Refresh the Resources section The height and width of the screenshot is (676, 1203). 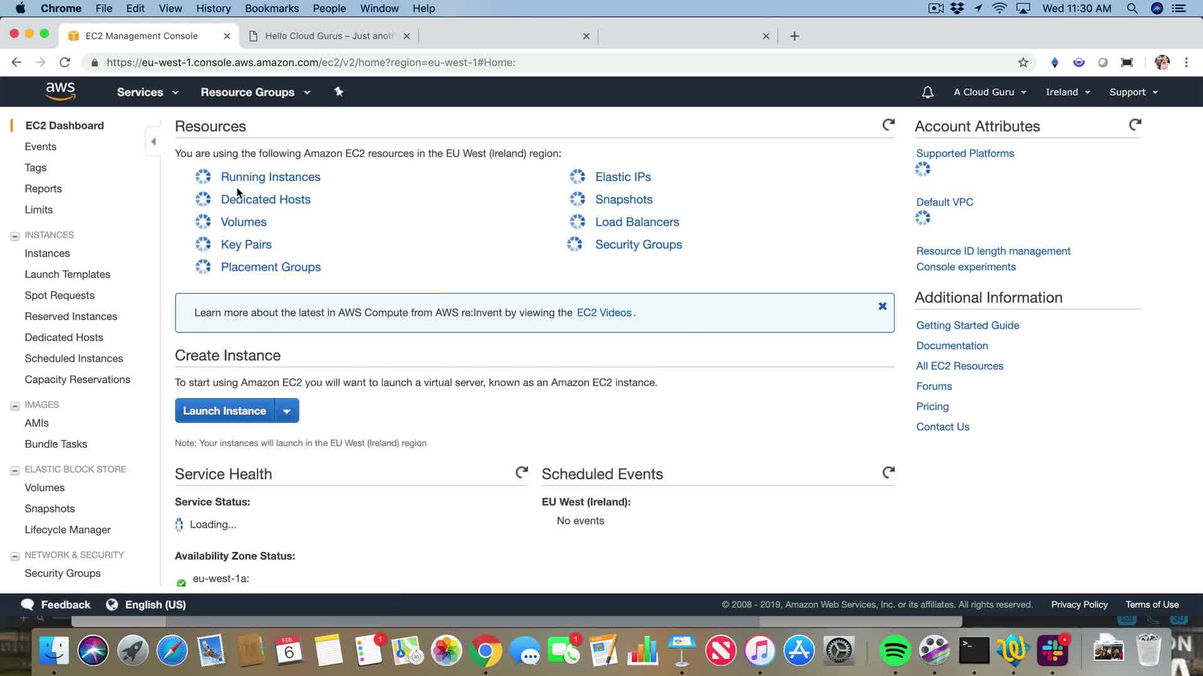pos(888,125)
